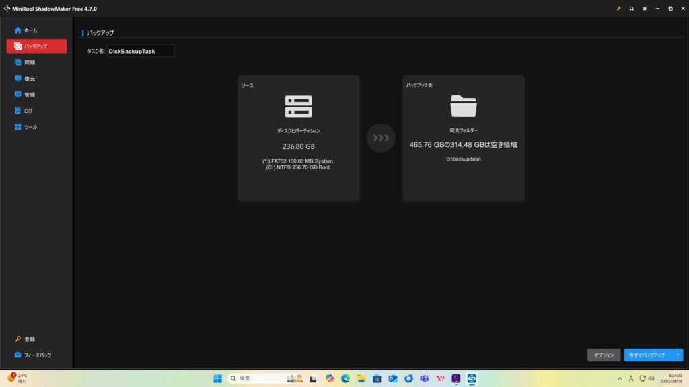Screen dimensions: 689x387
Task: Click the task name field DiskBackupTask
Action: click(140, 51)
